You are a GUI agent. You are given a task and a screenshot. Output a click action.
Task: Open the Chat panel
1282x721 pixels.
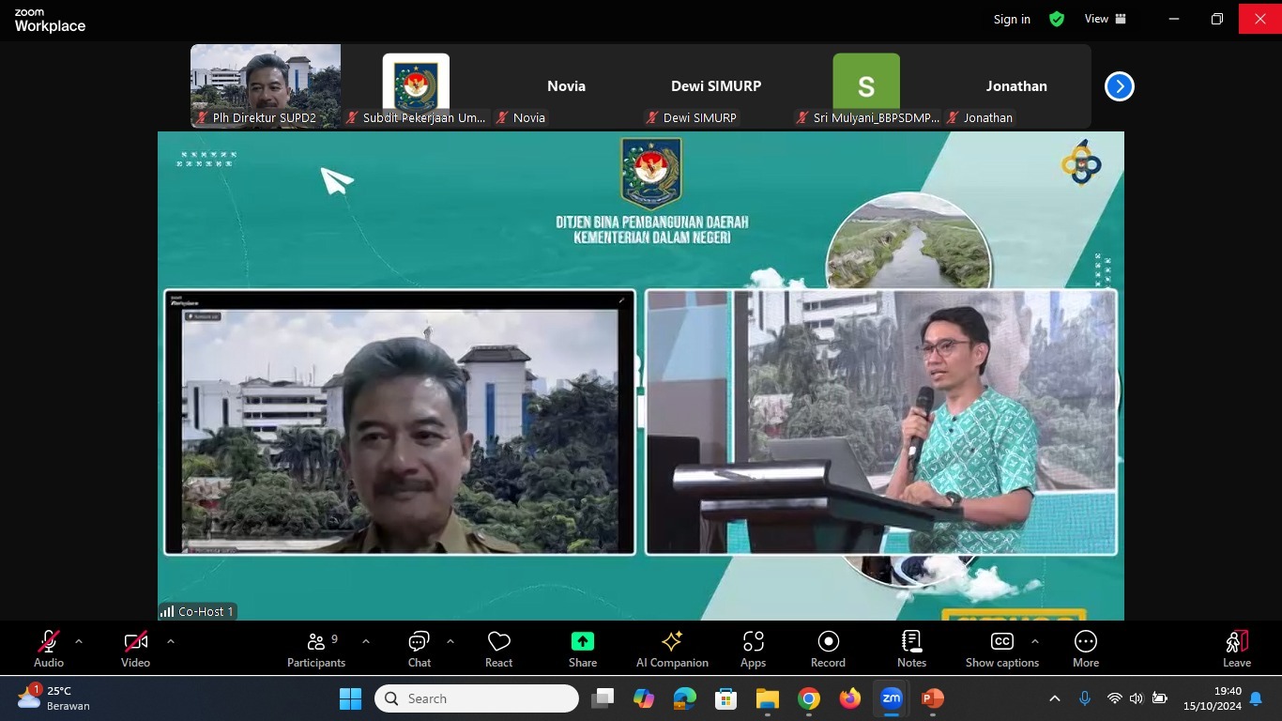pos(419,649)
